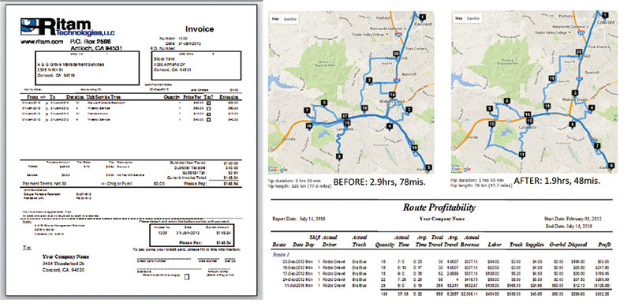Click stop marker 3 on the BEFORE map

click(409, 109)
